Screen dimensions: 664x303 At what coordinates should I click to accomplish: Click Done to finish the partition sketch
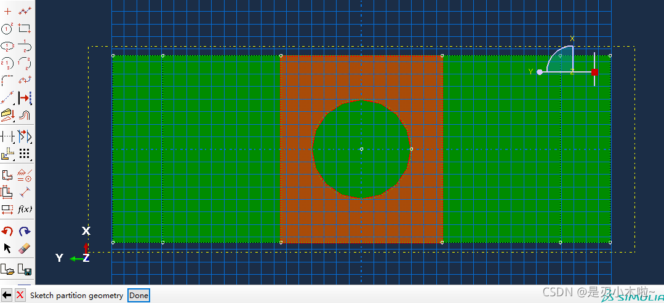138,296
